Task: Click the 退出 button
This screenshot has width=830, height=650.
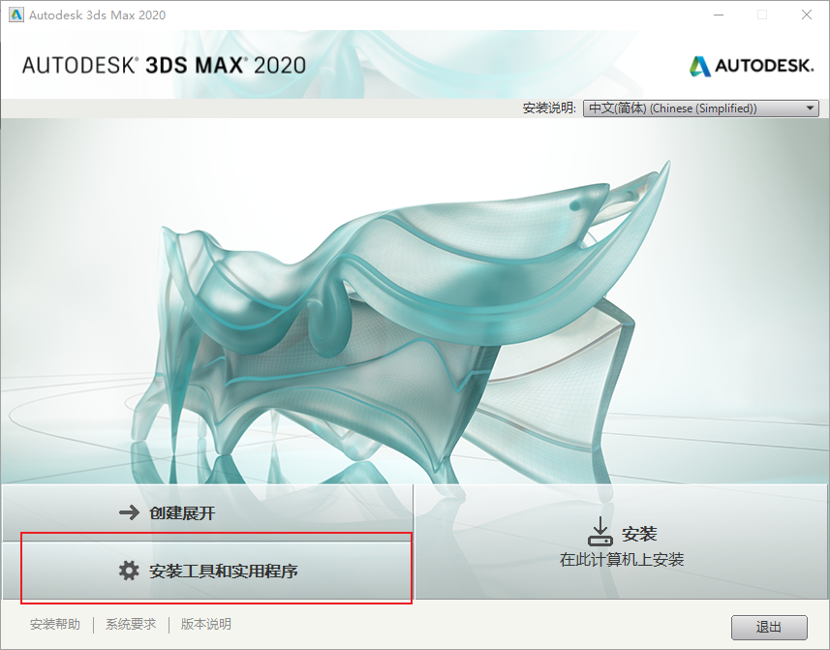Action: [769, 628]
